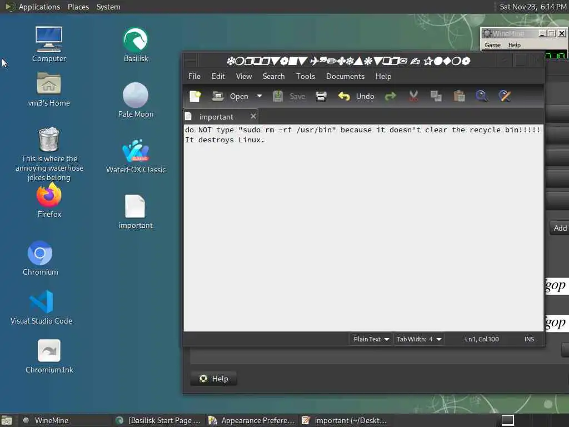Select the Computer desktop icon
Viewport: 569px width, 427px height.
49,44
